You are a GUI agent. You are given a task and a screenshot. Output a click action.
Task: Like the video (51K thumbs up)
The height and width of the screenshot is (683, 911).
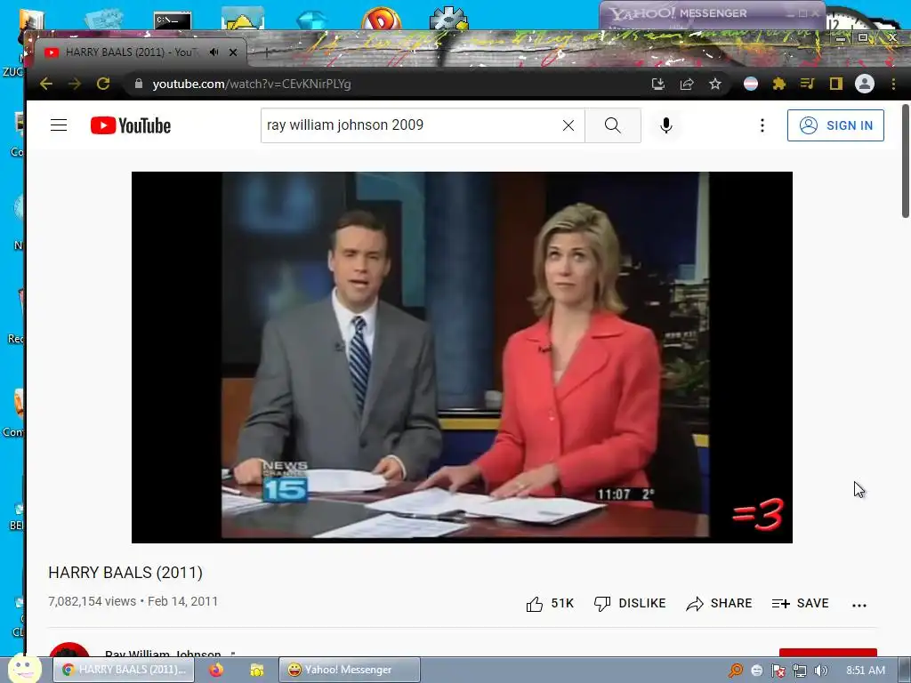[x=550, y=604]
